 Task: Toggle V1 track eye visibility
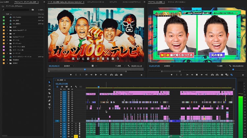pyautogui.click(x=72, y=121)
